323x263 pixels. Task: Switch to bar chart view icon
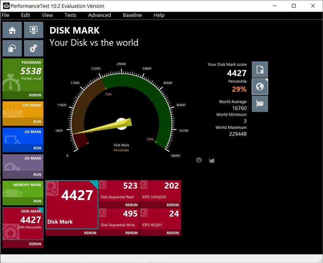coord(212,160)
